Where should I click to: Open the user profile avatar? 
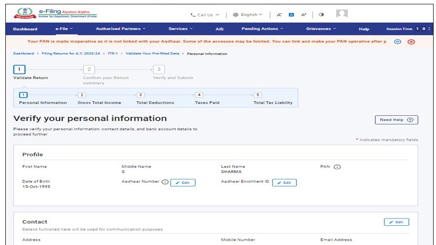[x=342, y=14]
